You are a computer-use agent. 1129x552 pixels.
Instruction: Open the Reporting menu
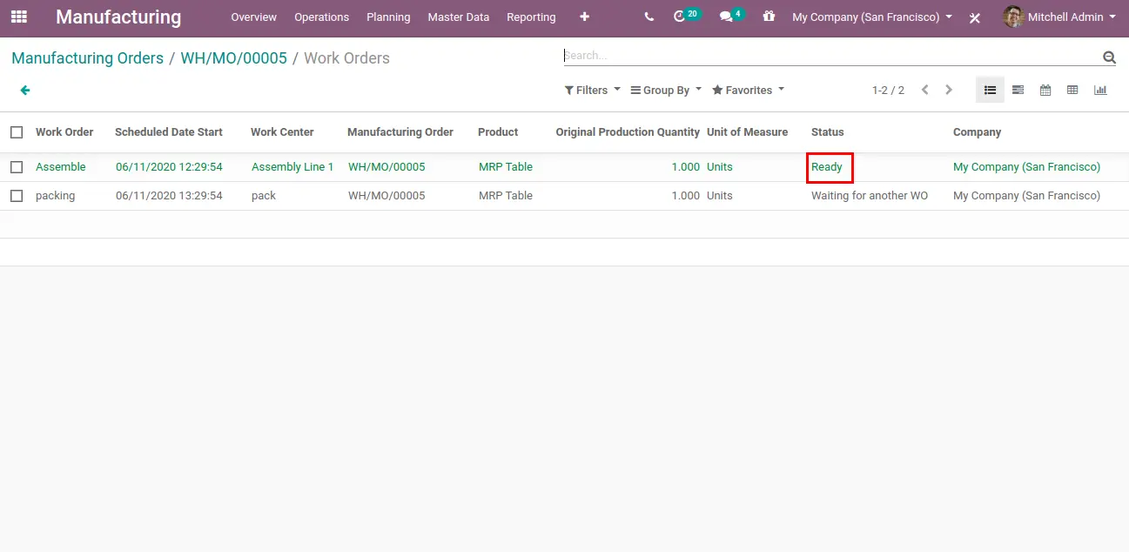[x=531, y=17]
